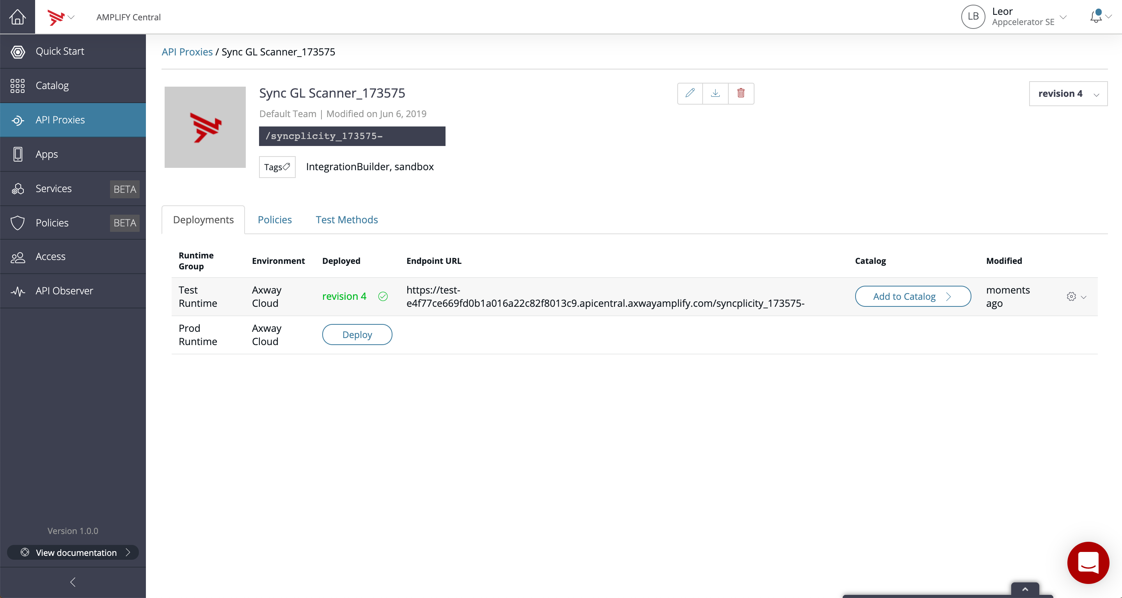This screenshot has width=1122, height=598.
Task: Click Deploy for Prod Runtime
Action: tap(357, 335)
